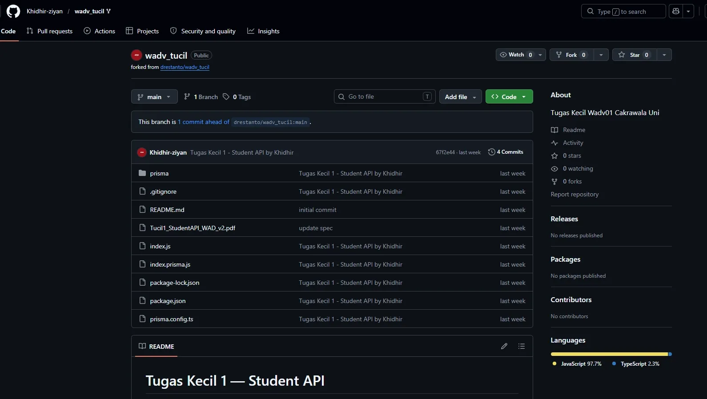This screenshot has width=707, height=399.
Task: View 0 Tags list
Action: pyautogui.click(x=237, y=97)
